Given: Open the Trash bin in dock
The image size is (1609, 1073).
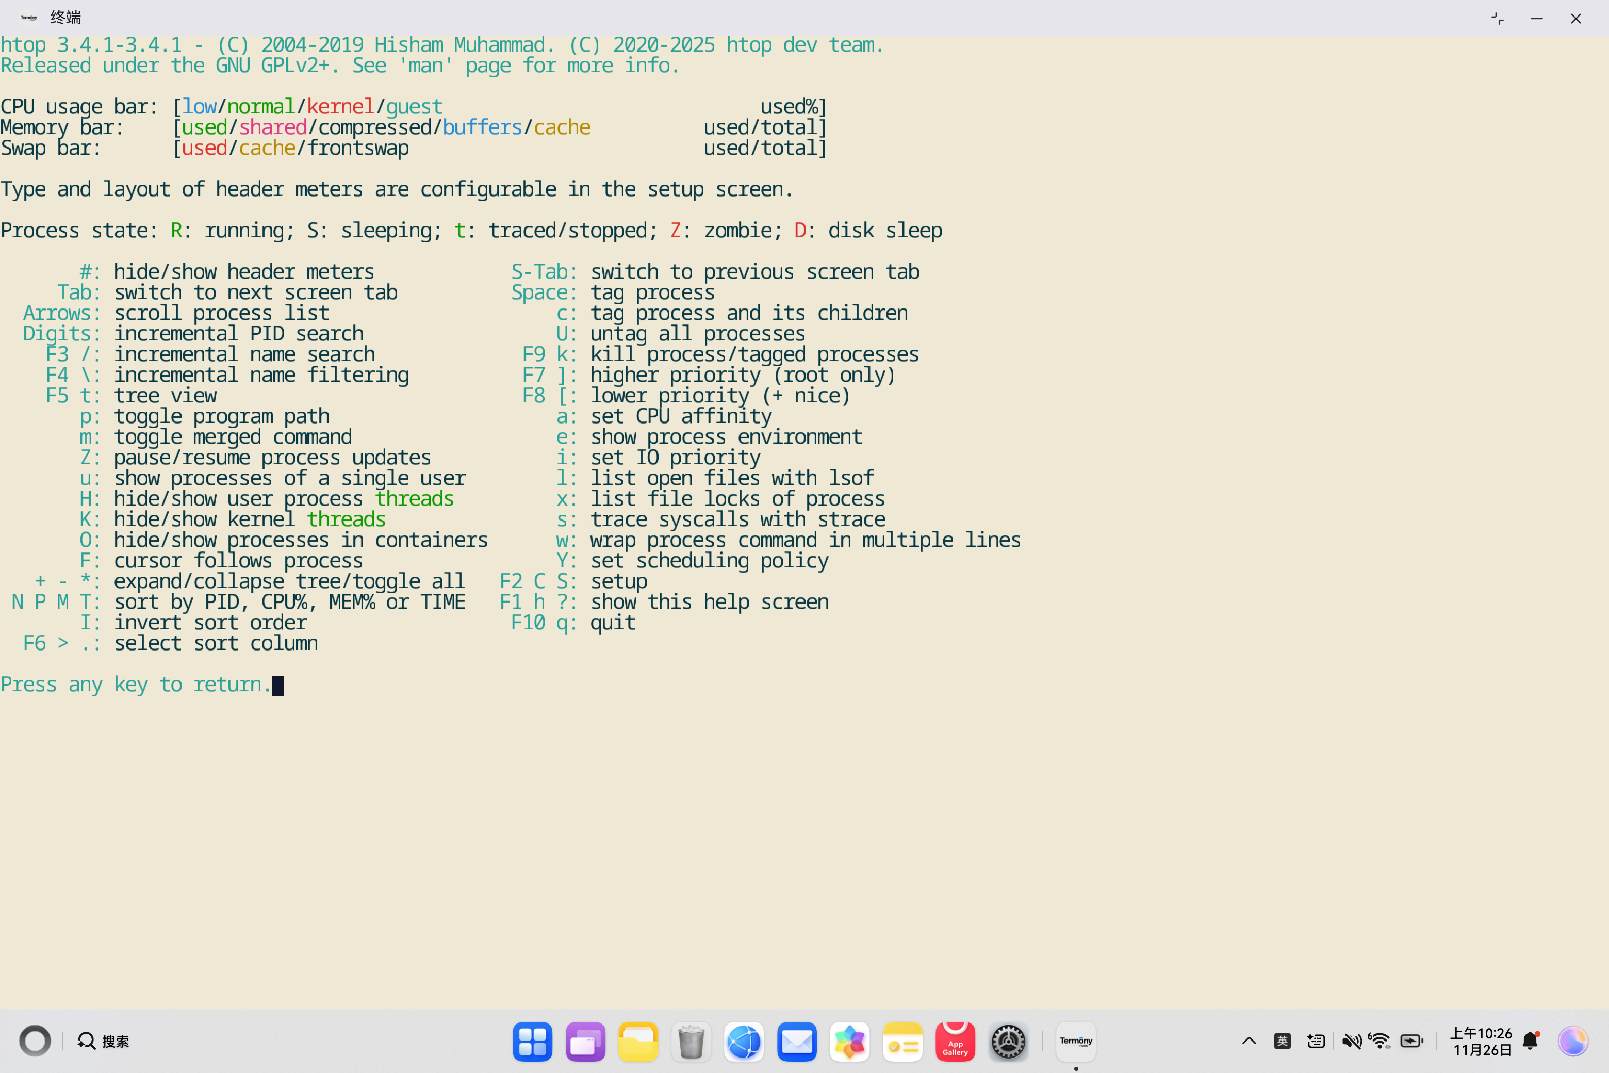Looking at the screenshot, I should click(x=691, y=1042).
